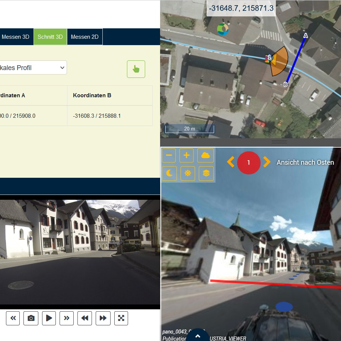Open the layers stack icon
341x341 pixels.
[x=206, y=173]
